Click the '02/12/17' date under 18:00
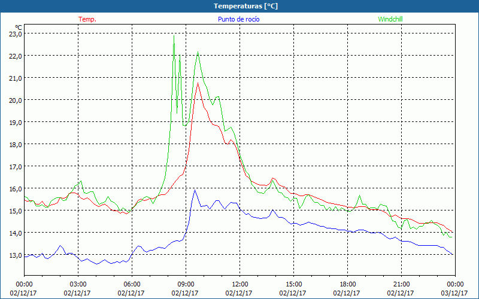This screenshot has width=479, height=299. (347, 293)
